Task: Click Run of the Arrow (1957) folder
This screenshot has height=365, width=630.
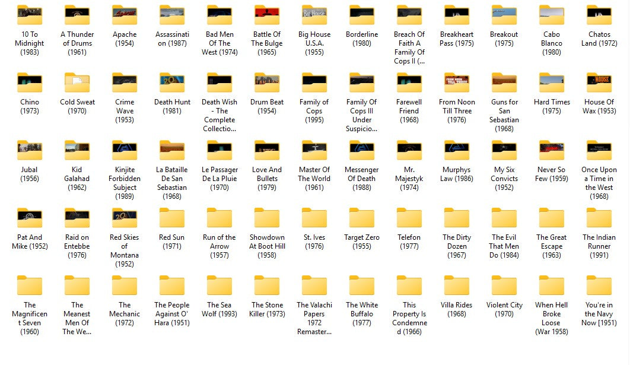Action: click(x=219, y=218)
